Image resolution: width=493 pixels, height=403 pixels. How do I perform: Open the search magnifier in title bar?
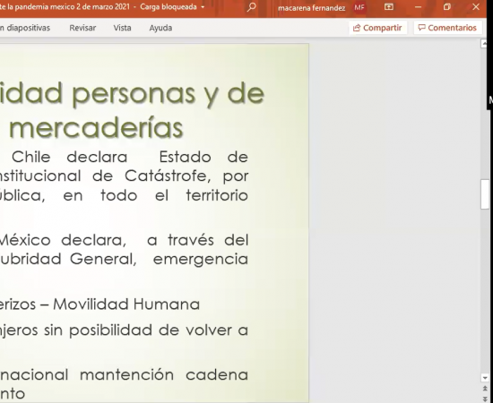[x=251, y=7]
